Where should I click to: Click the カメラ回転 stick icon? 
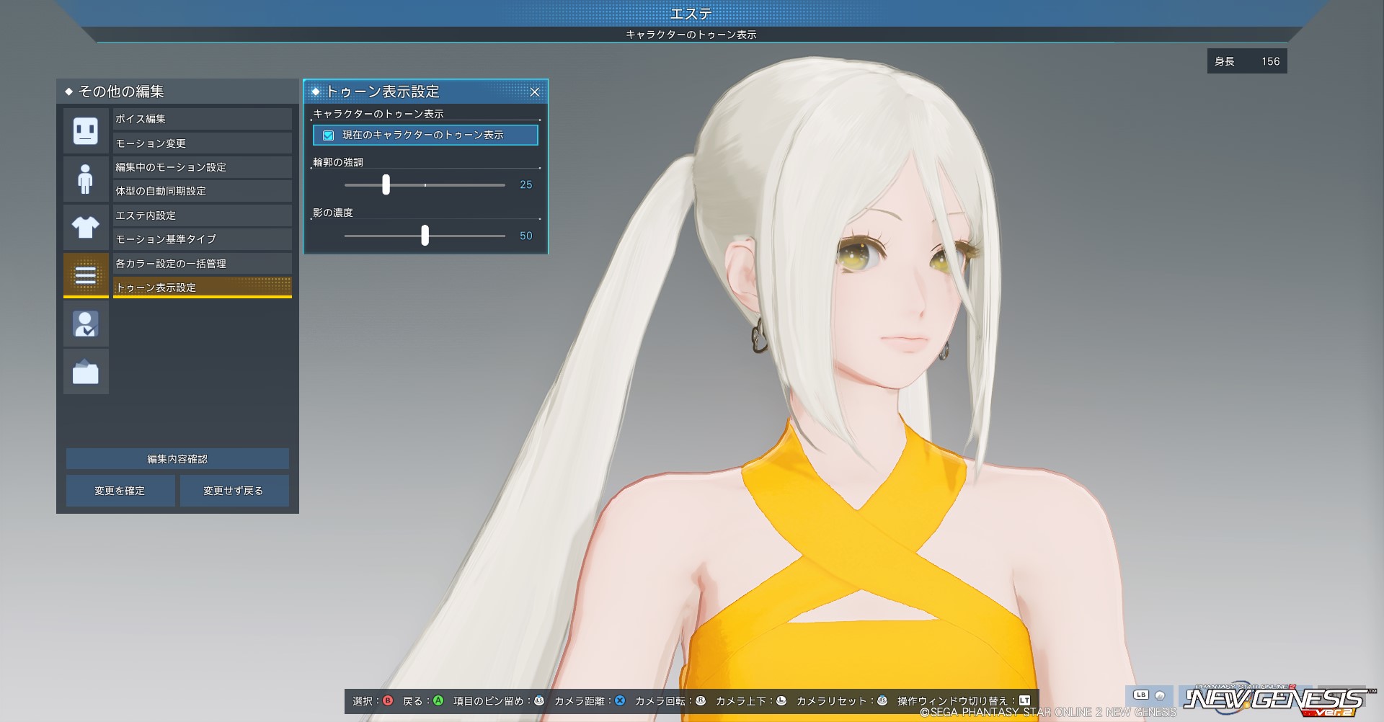point(700,700)
